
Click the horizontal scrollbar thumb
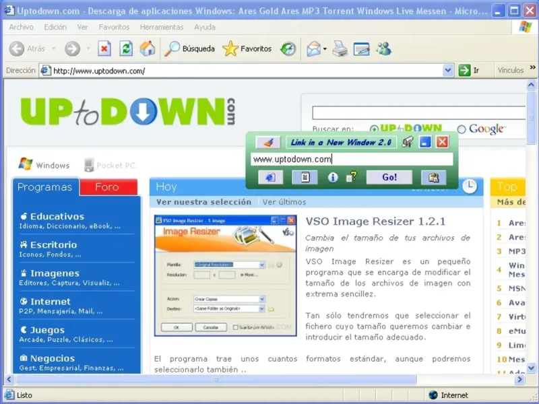[216, 380]
